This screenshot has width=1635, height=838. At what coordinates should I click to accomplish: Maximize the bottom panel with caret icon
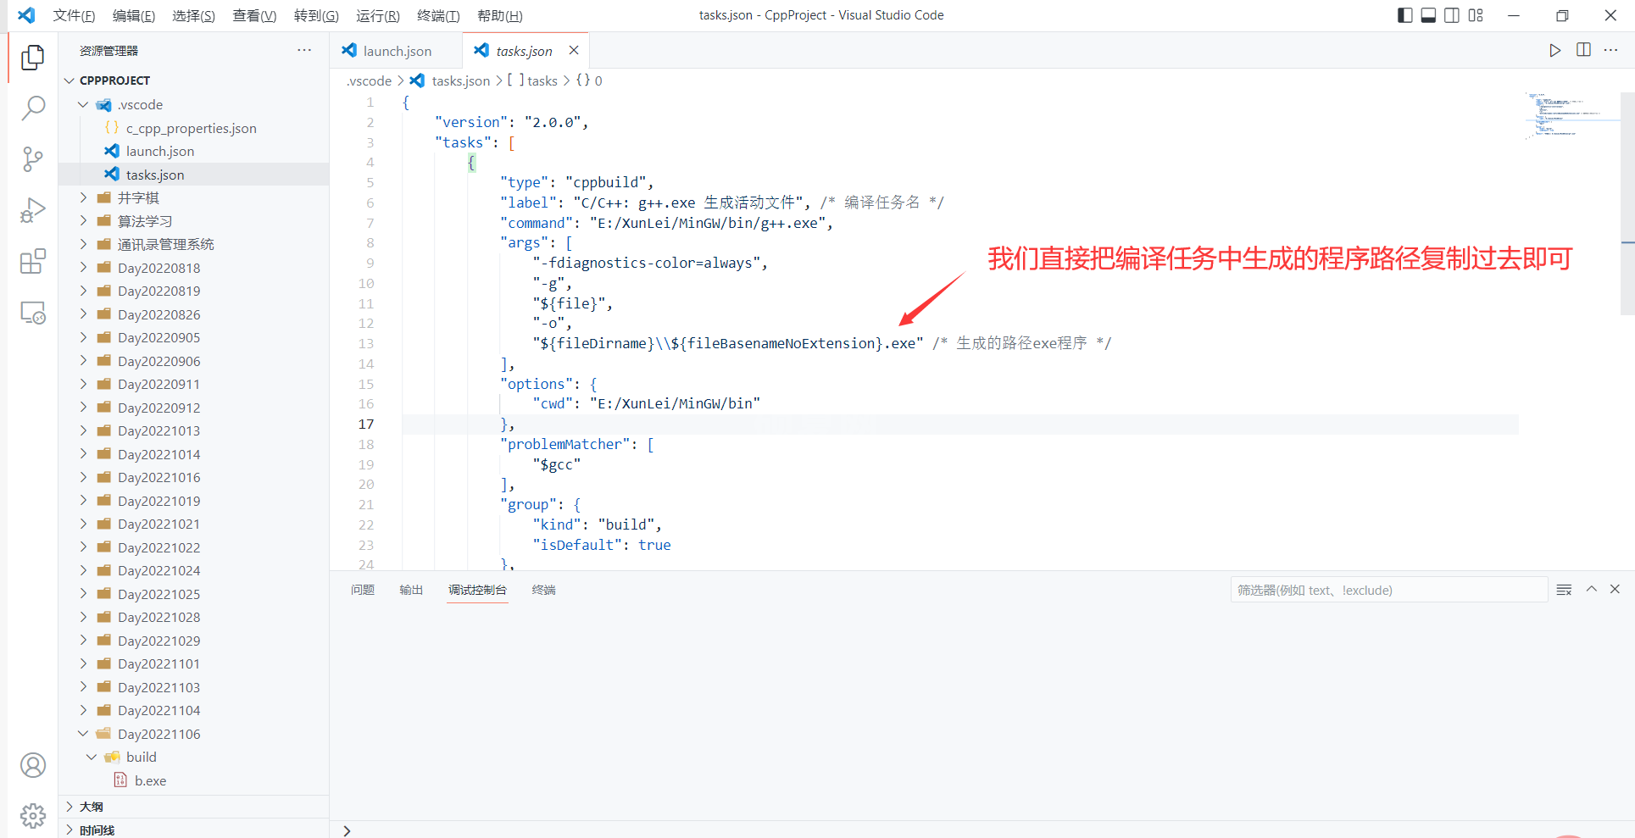(1591, 589)
